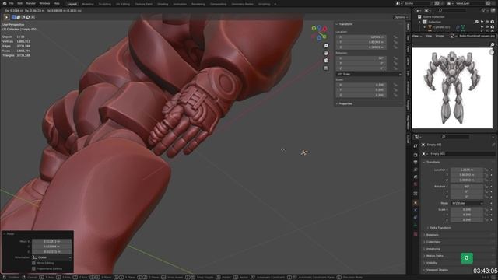This screenshot has width=498, height=280.
Task: Click the viewport orientation navigation gizmo
Action: [319, 33]
